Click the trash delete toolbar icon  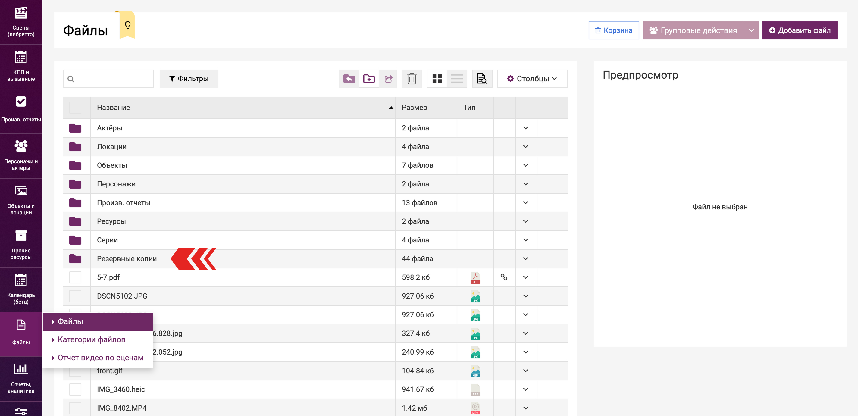(x=411, y=79)
